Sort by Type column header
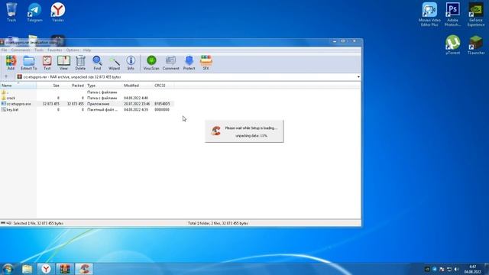The image size is (489, 275). (x=104, y=86)
